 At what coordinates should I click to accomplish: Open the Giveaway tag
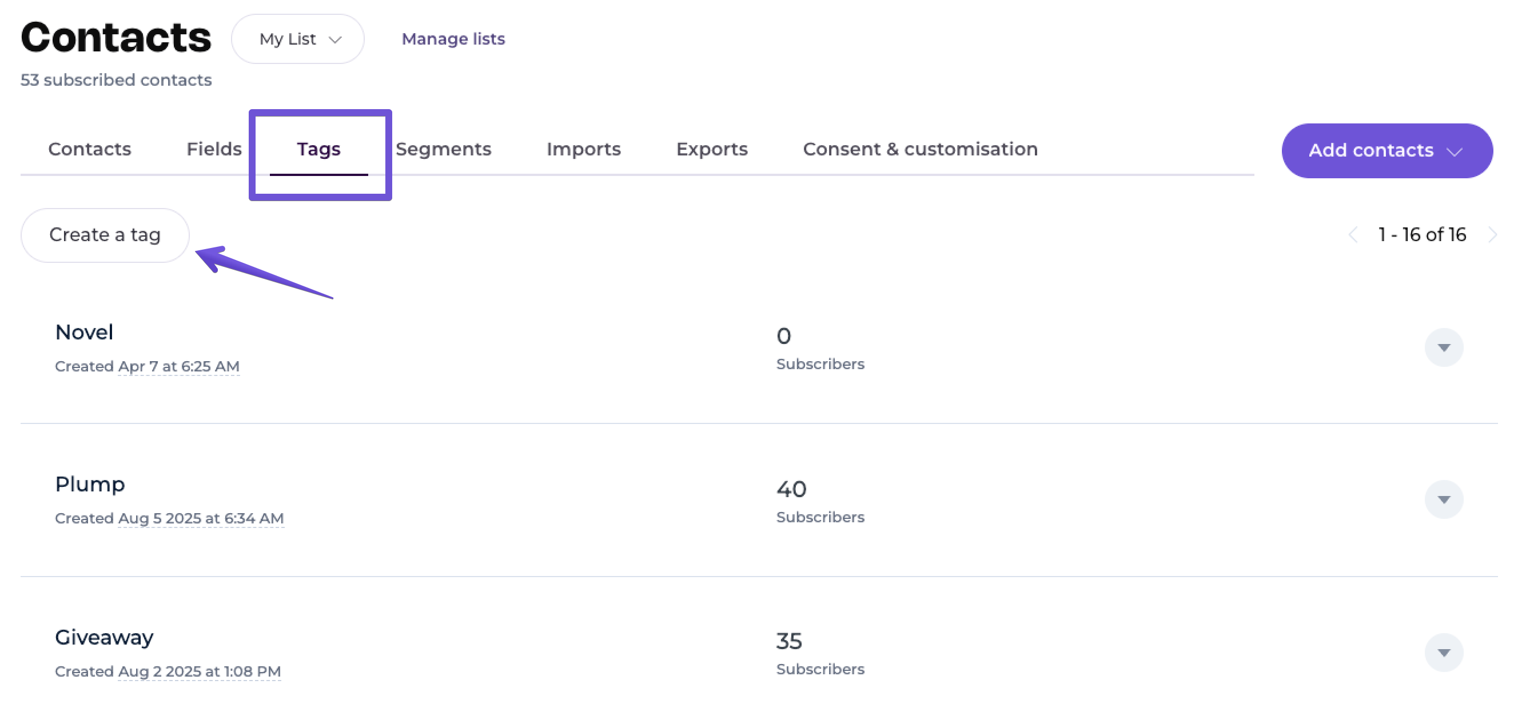point(104,638)
